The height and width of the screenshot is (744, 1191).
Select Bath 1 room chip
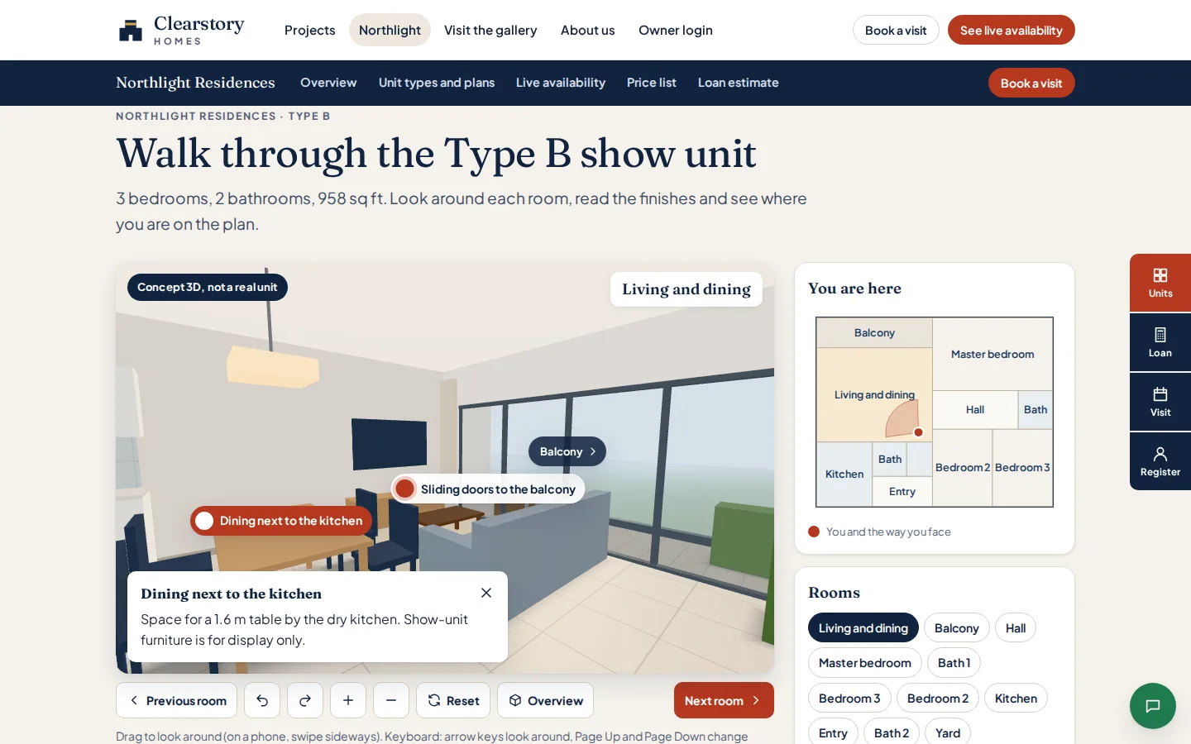pos(954,663)
